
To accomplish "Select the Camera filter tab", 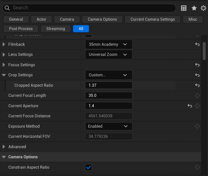I will tap(67, 19).
